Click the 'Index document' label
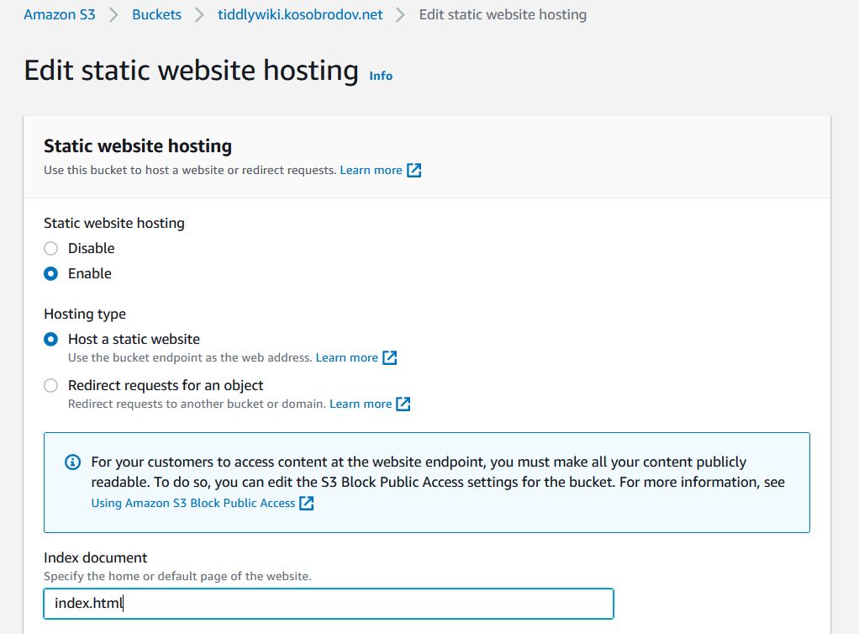The height and width of the screenshot is (634, 859). click(x=95, y=557)
